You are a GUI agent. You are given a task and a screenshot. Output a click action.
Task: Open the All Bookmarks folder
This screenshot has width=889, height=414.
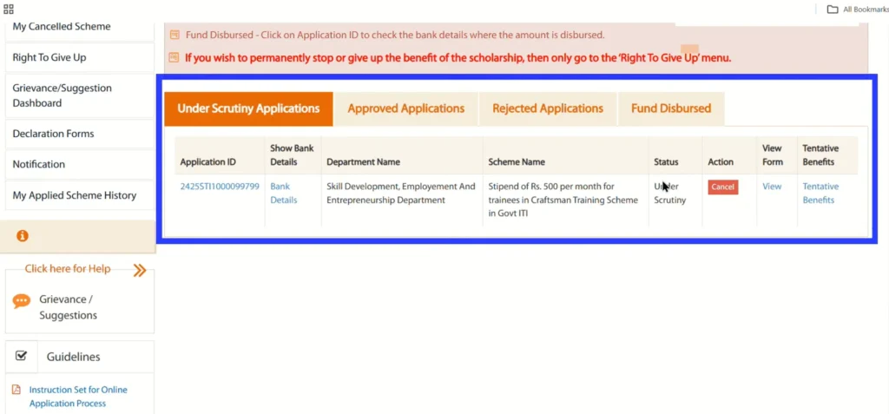[x=856, y=10]
